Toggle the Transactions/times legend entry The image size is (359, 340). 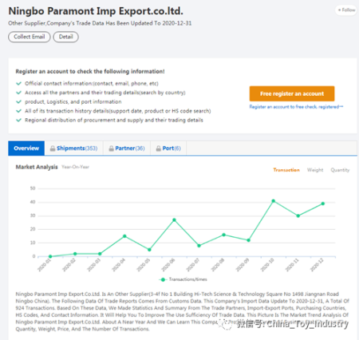183,279
